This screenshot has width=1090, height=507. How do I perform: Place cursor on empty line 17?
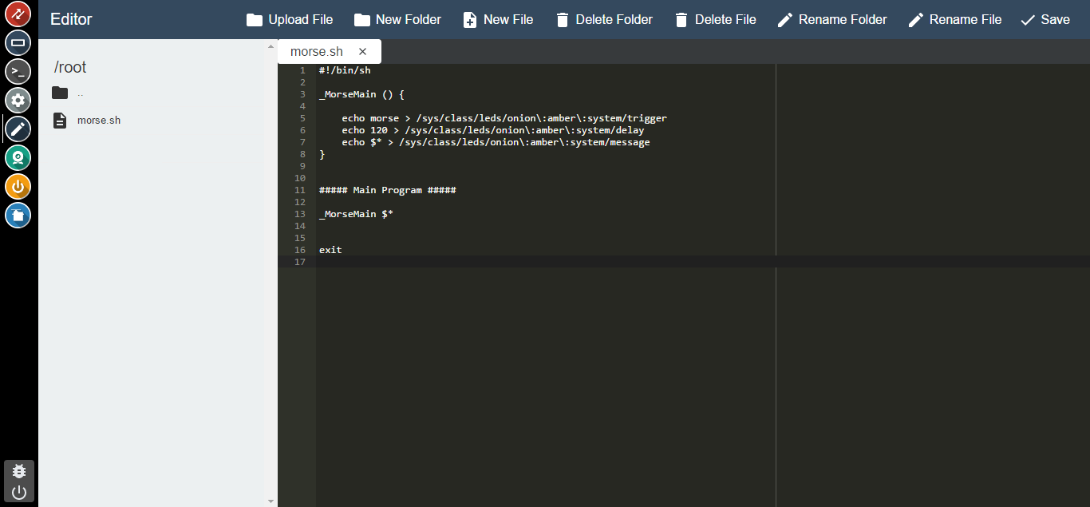703,262
